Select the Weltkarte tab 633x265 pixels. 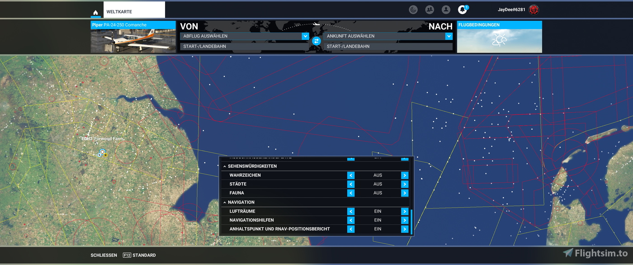[x=134, y=11]
